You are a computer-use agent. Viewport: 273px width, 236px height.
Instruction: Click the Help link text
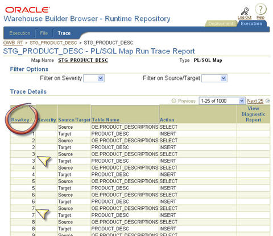260,18
